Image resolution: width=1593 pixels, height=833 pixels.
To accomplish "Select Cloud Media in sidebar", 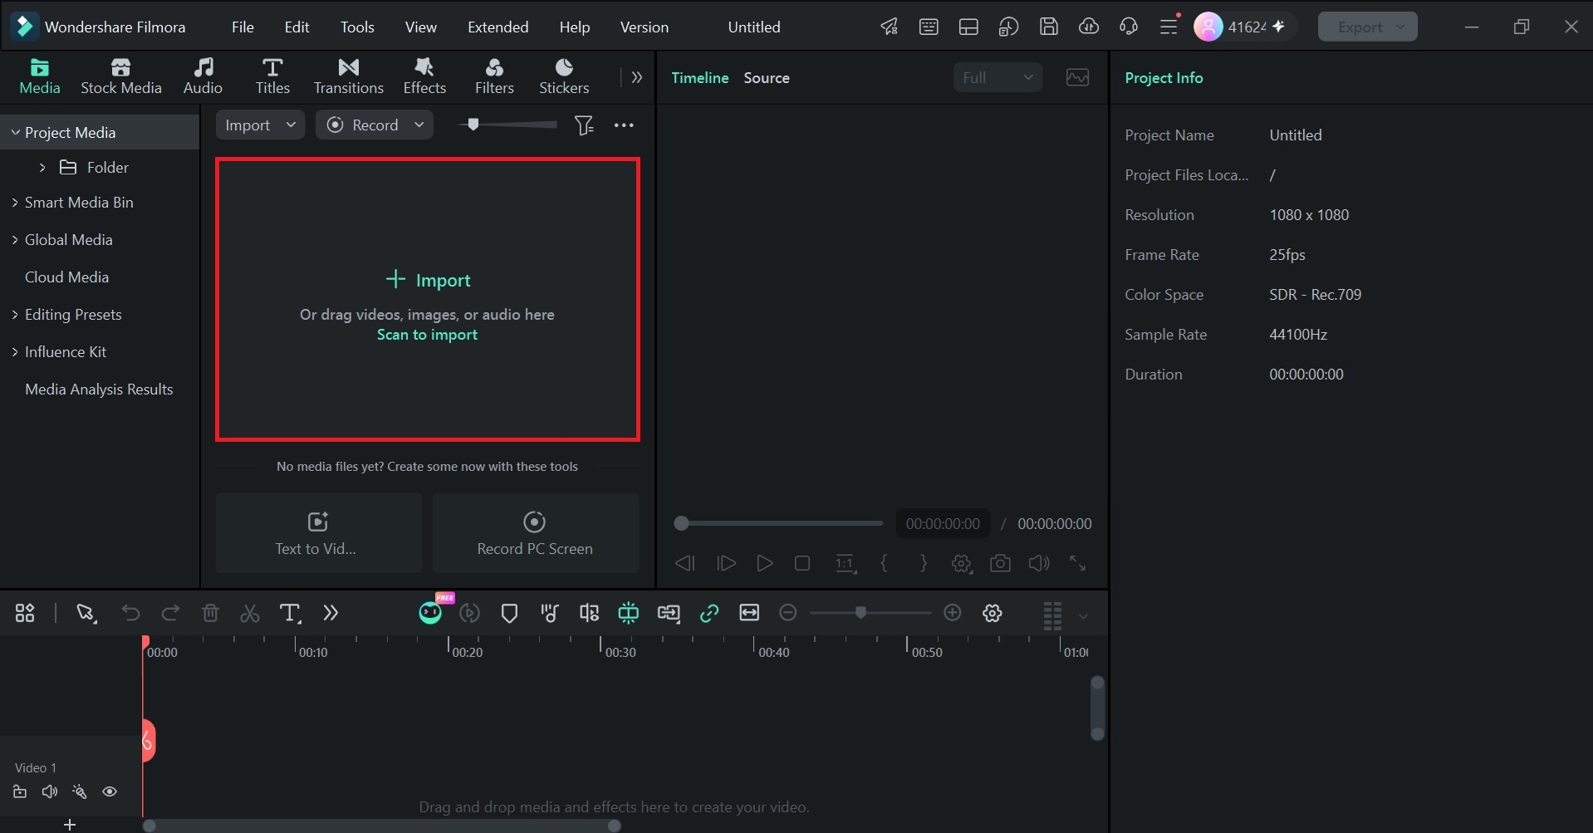I will click(66, 277).
